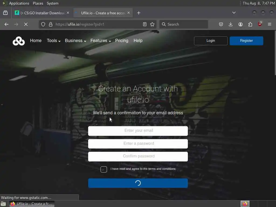Click the browser Search box

(x=184, y=24)
